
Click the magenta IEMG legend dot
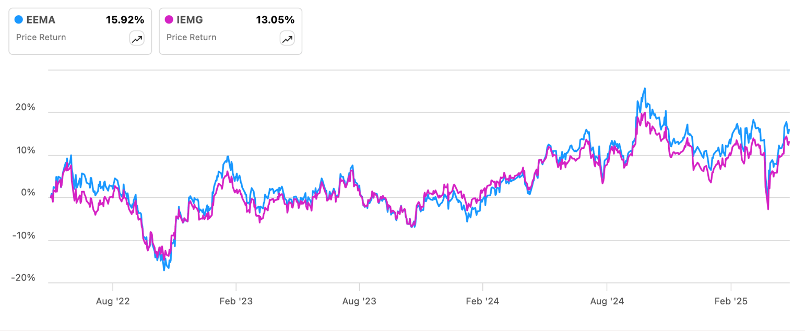click(x=169, y=20)
